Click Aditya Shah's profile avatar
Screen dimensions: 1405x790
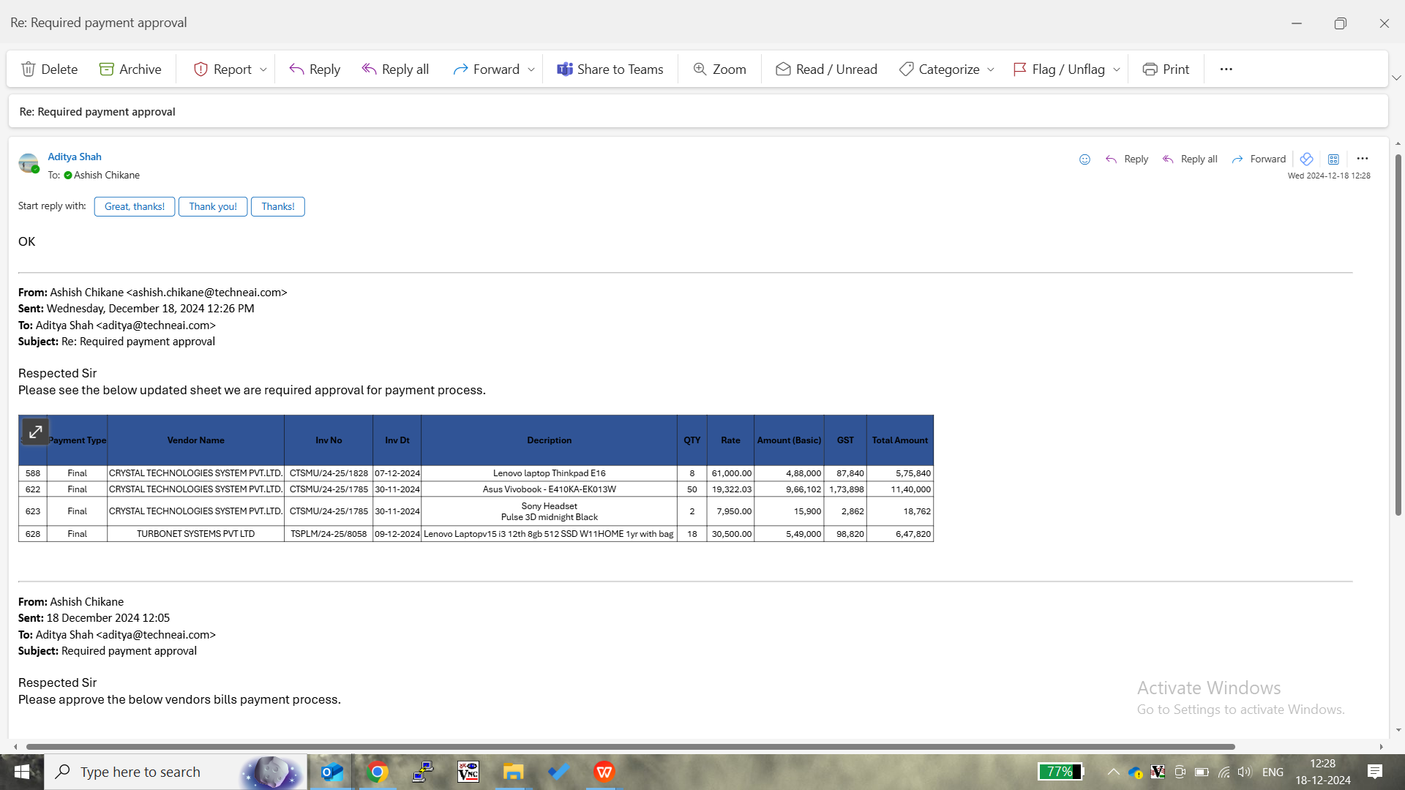point(29,163)
